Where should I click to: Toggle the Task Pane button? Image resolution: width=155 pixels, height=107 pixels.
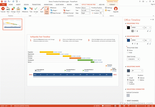pyautogui.click(x=47, y=11)
